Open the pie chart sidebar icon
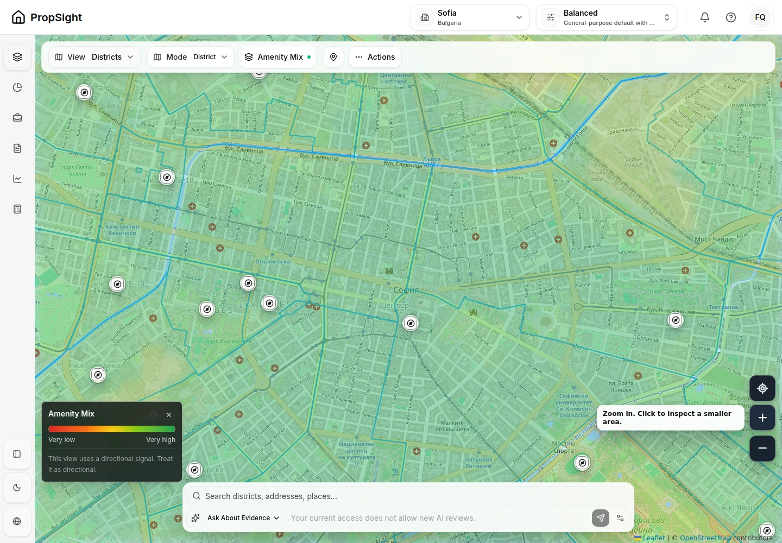The height and width of the screenshot is (543, 782). [17, 87]
